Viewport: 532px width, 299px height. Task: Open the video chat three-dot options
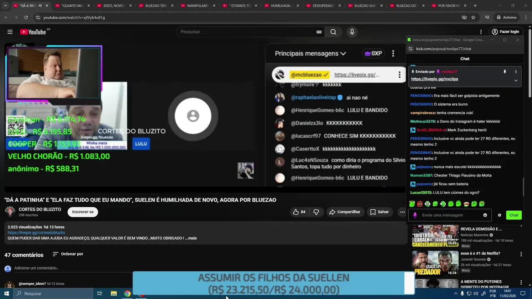pos(393,54)
